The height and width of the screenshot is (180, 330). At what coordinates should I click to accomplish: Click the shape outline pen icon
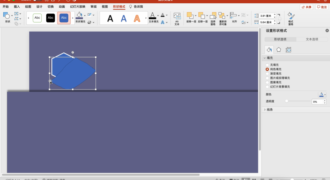(90, 15)
